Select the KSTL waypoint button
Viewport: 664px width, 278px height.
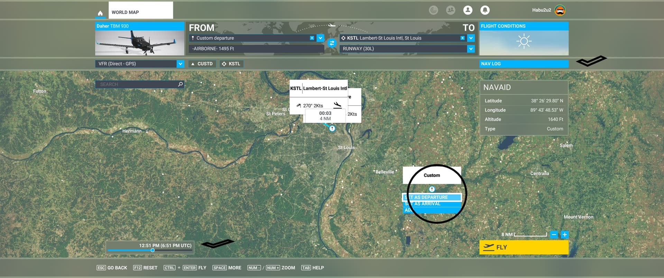(231, 64)
